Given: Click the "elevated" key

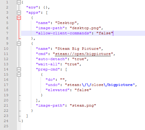Looking at the screenshot, I should pos(58,90).
